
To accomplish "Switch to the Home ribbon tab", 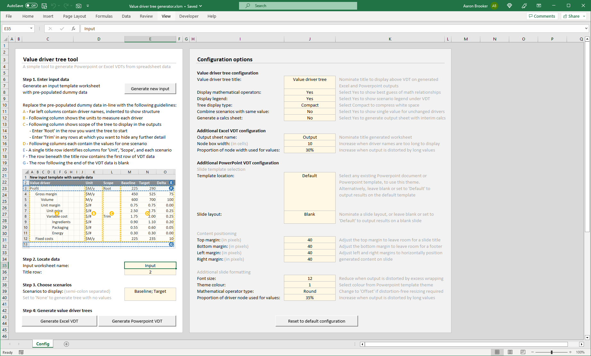I will tap(28, 16).
